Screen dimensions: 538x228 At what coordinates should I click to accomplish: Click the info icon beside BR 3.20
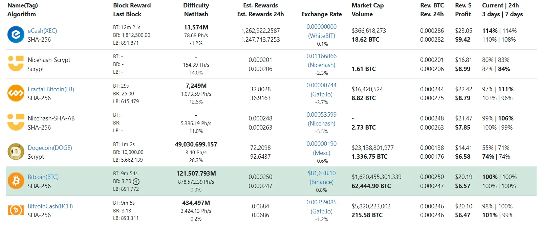pyautogui.click(x=136, y=182)
